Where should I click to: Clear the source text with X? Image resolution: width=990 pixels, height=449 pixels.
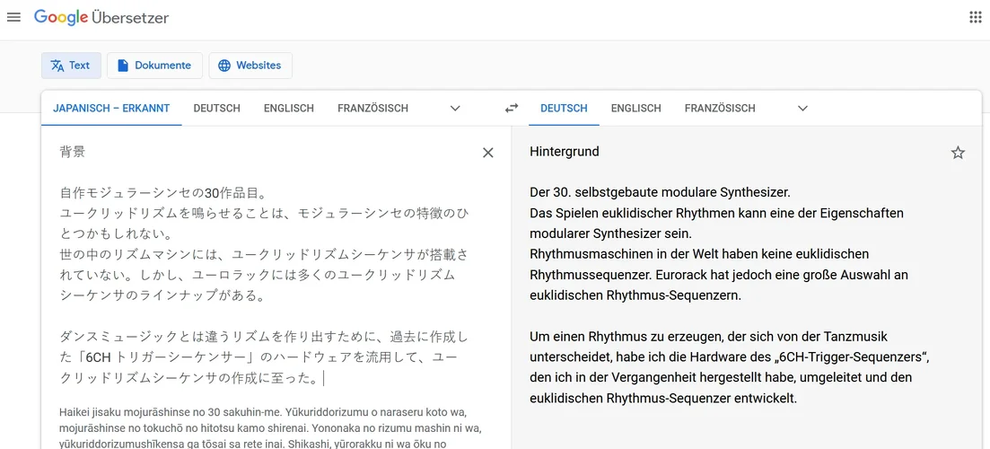tap(488, 153)
